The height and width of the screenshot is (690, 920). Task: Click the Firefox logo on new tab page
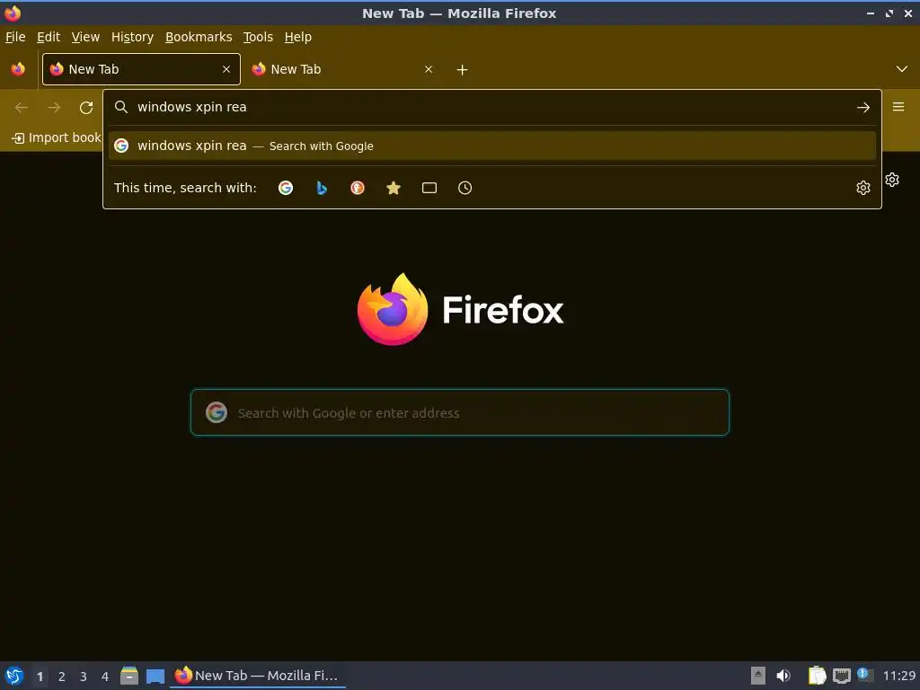click(460, 309)
